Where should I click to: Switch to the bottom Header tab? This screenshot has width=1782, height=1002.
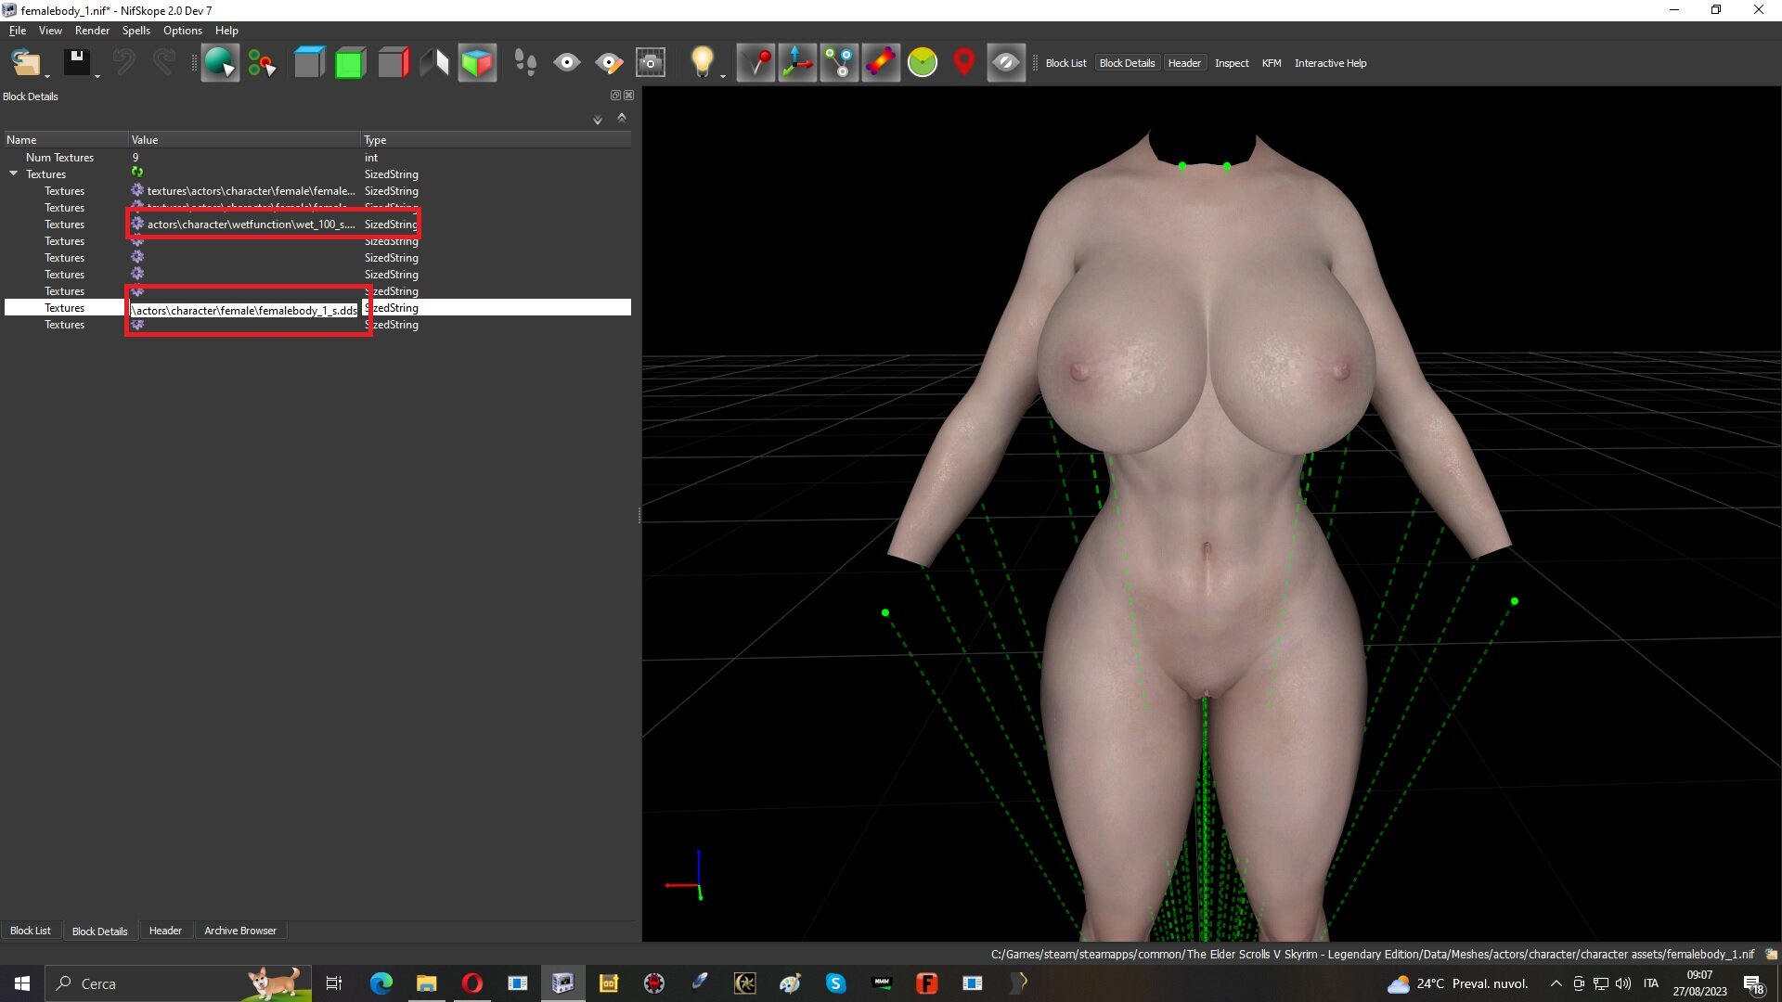tap(165, 931)
